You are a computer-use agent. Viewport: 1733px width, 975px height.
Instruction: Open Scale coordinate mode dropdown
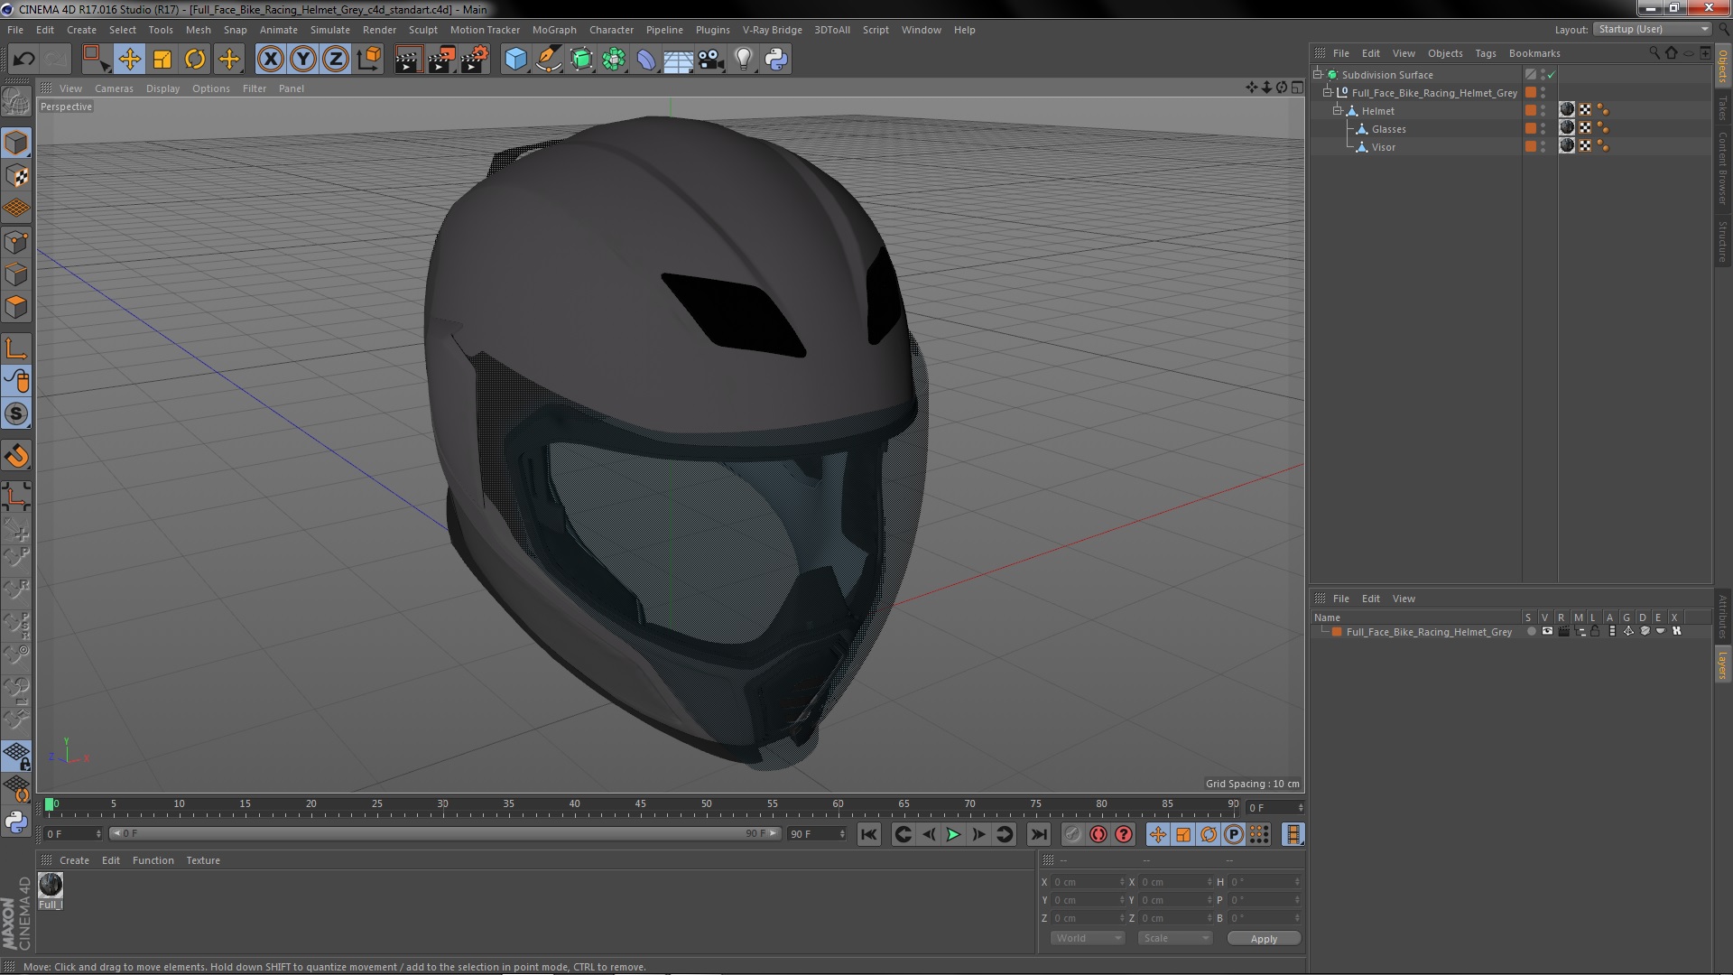[1175, 938]
